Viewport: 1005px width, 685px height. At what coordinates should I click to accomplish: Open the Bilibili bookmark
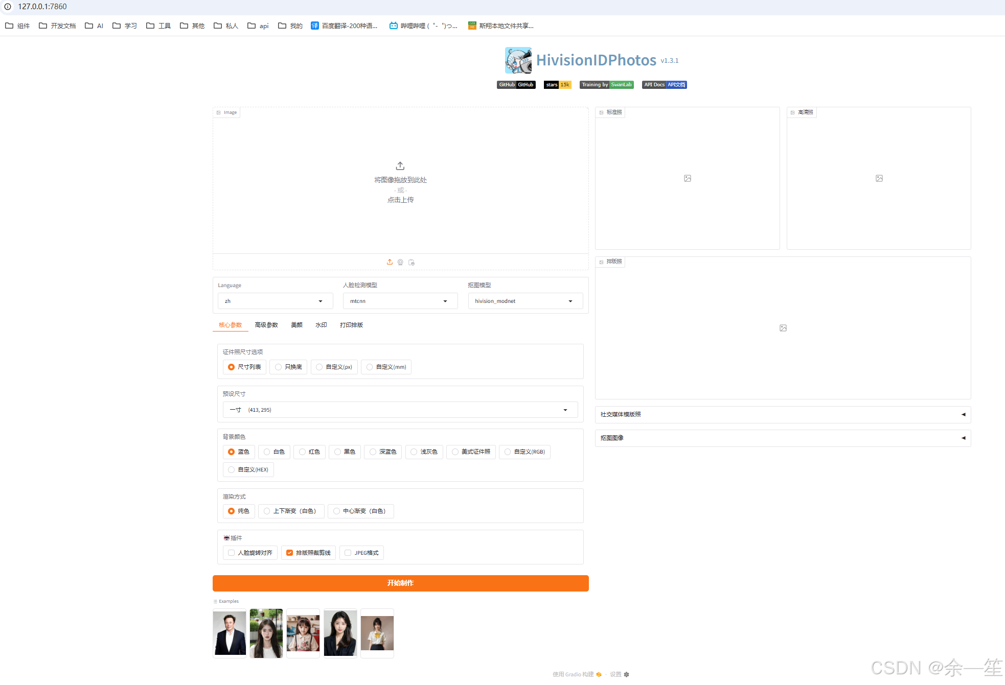tap(423, 26)
